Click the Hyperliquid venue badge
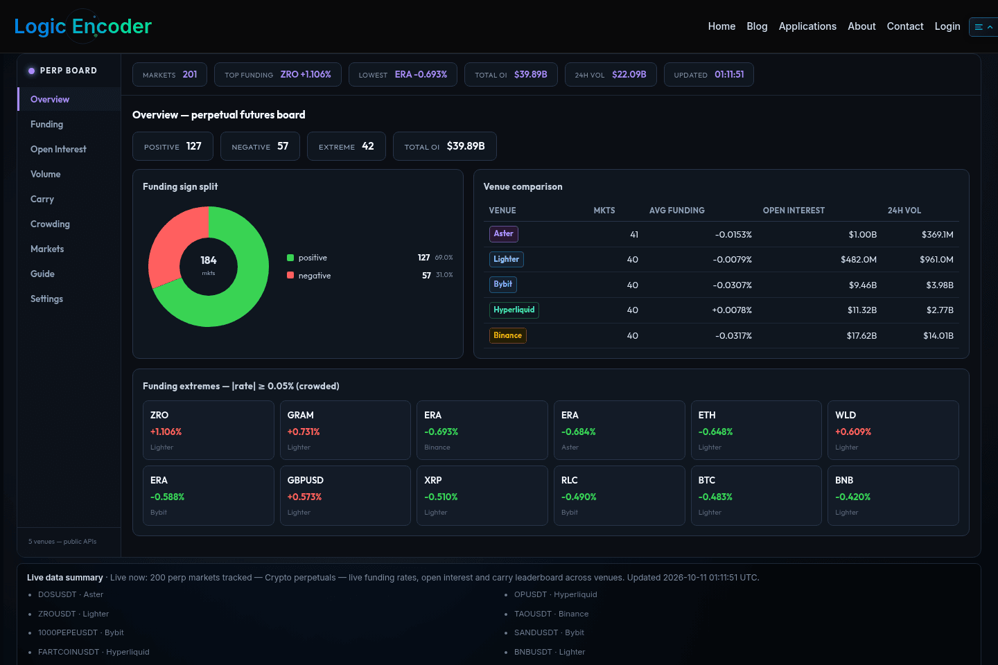Image resolution: width=998 pixels, height=665 pixels. (514, 310)
